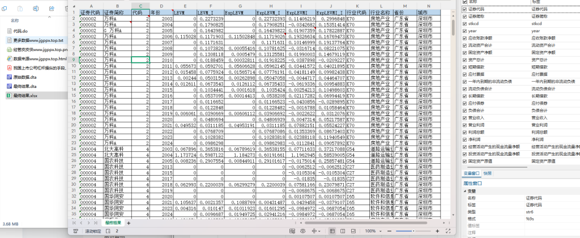
Task: Switch to normal view icon
Action: (332, 231)
